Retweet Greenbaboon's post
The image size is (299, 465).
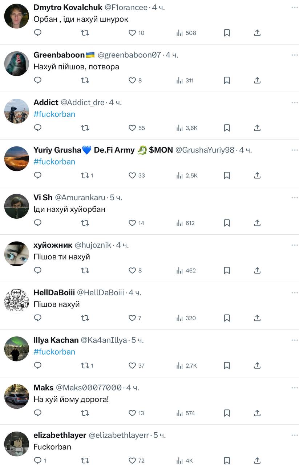(85, 80)
